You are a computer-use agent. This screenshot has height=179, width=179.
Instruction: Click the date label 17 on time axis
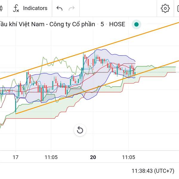point(16,157)
